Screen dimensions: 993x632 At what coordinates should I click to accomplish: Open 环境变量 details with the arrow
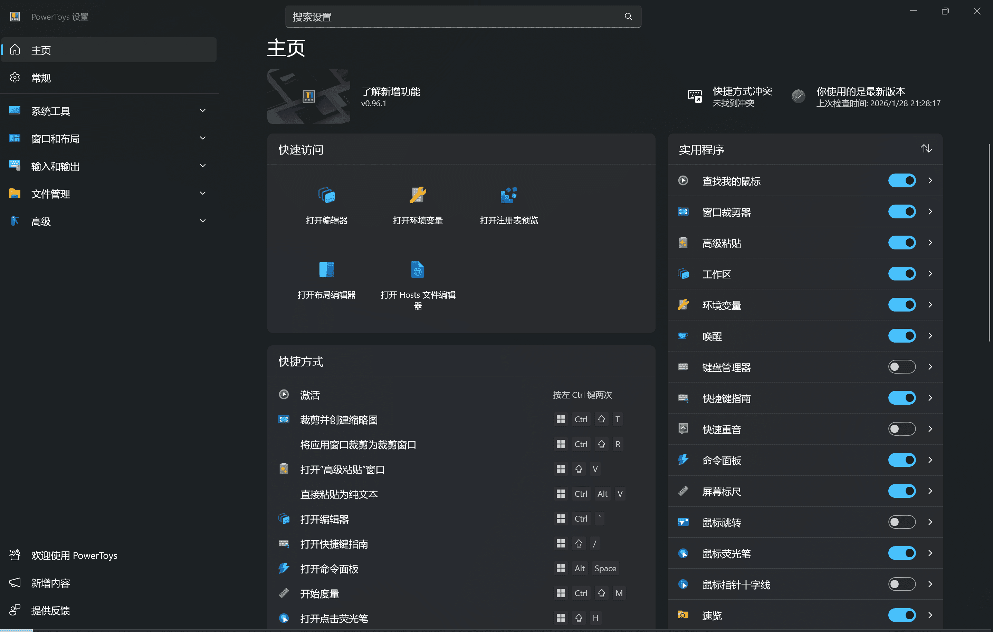(x=930, y=305)
